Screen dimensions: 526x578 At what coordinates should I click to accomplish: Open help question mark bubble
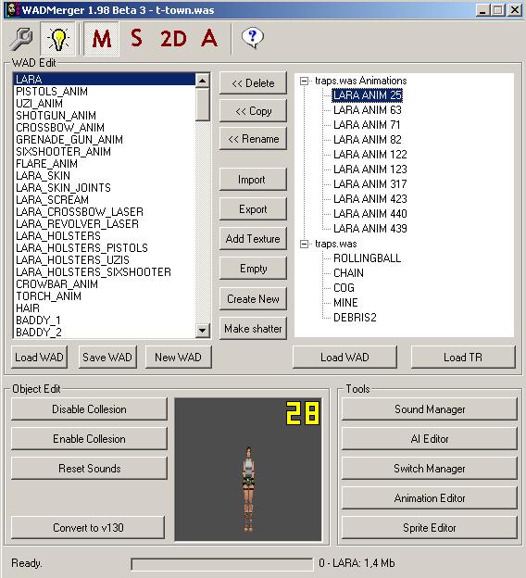(x=253, y=38)
